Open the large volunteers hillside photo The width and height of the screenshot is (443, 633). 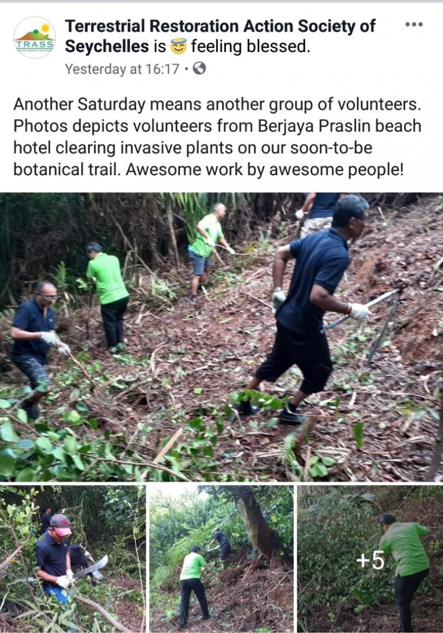[221, 337]
